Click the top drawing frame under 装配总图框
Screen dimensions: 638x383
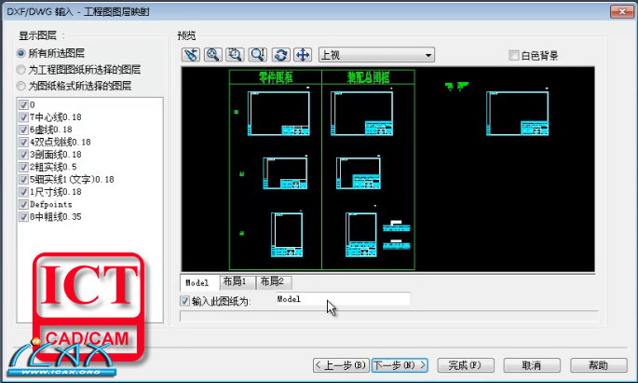pyautogui.click(x=361, y=114)
